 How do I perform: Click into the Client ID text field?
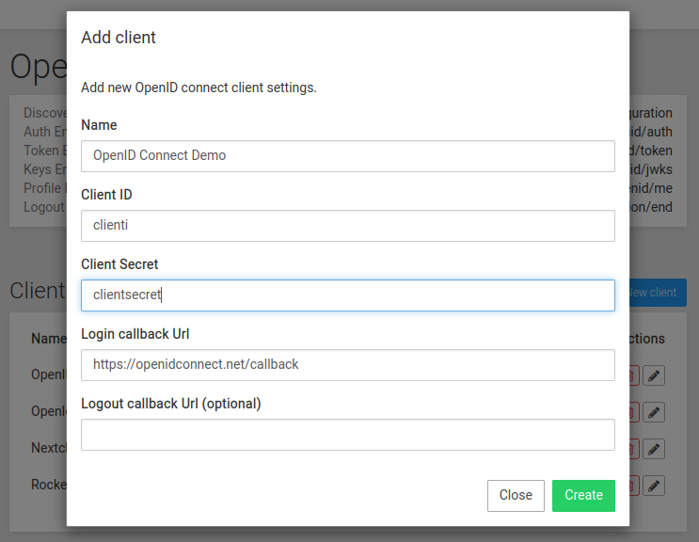point(347,226)
